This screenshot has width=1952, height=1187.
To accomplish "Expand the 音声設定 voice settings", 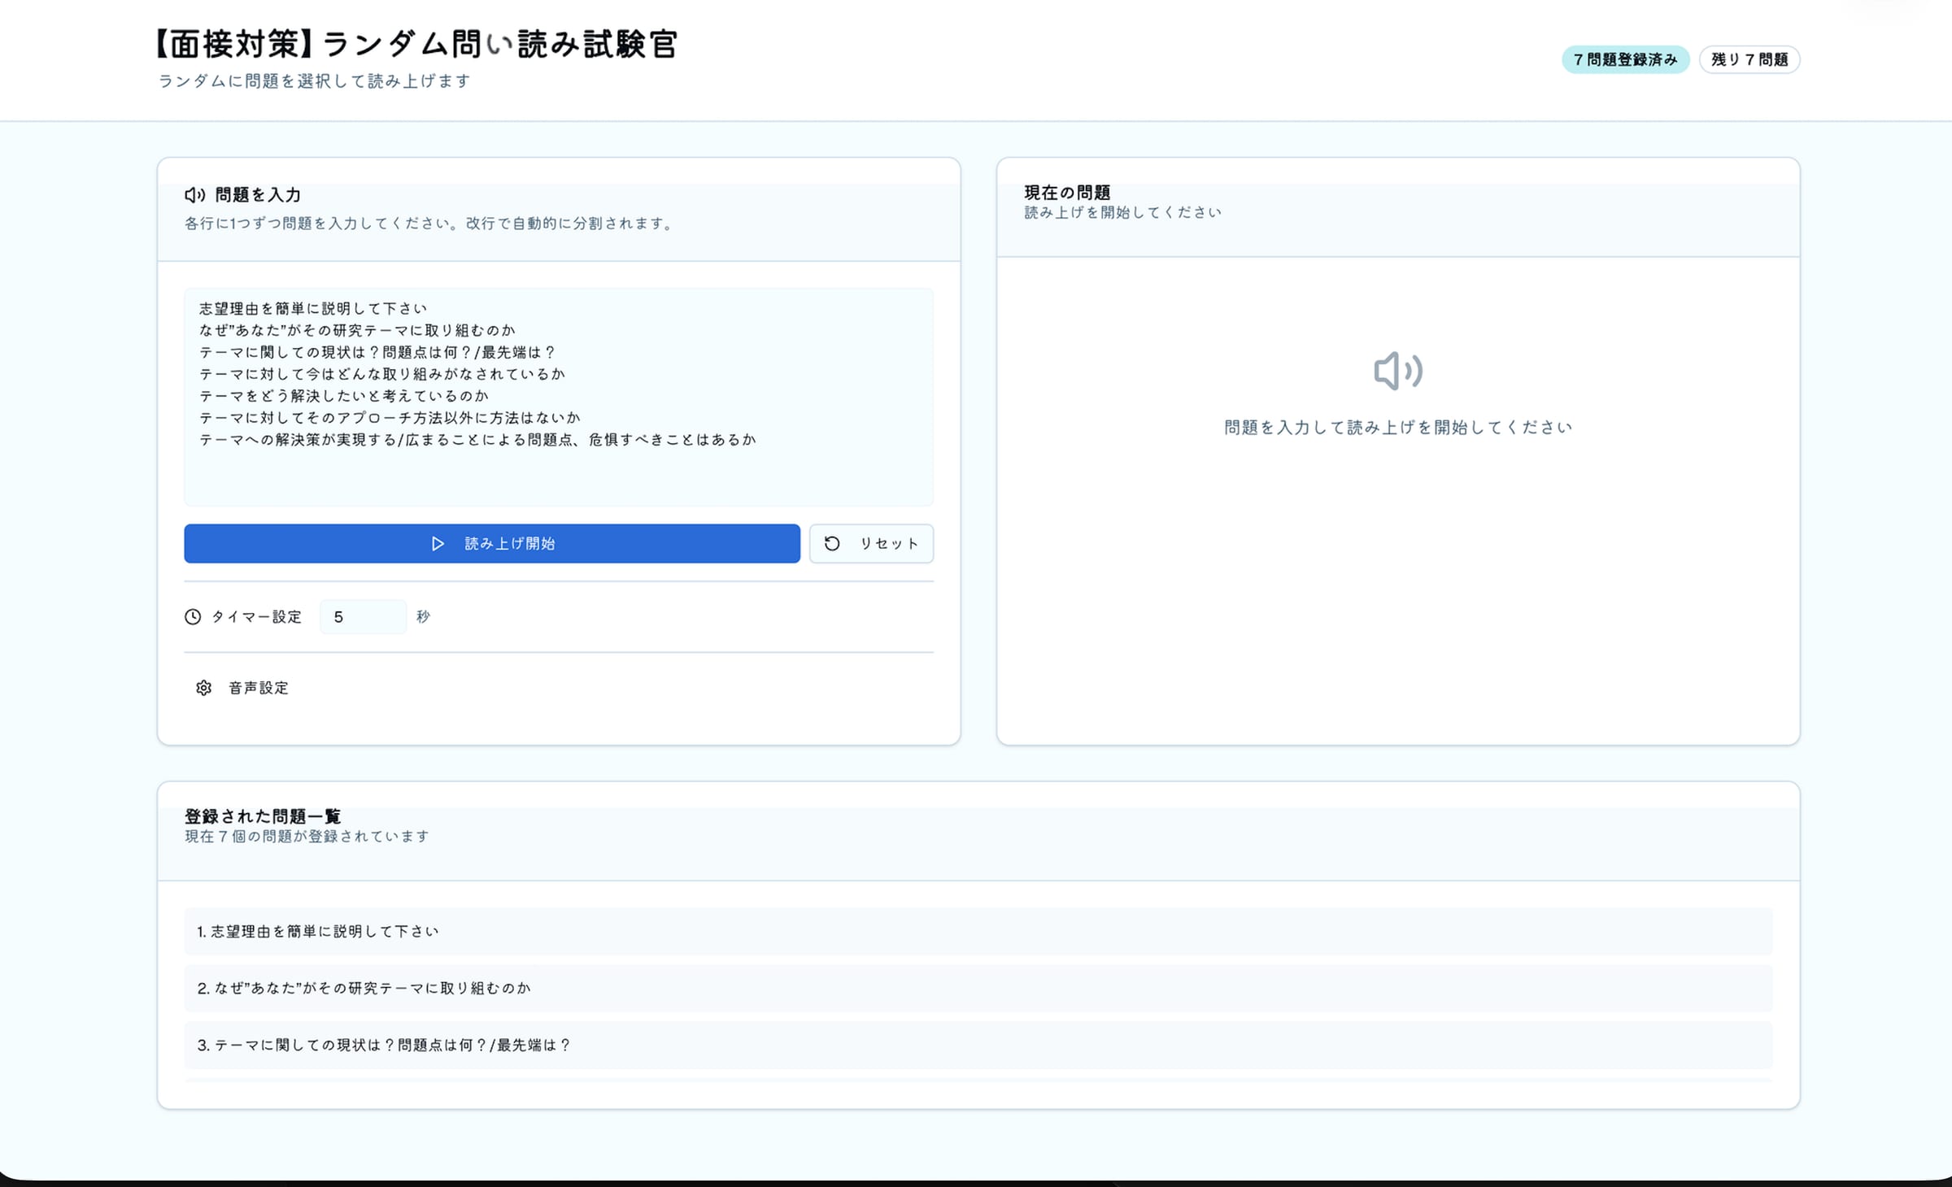I will point(242,688).
